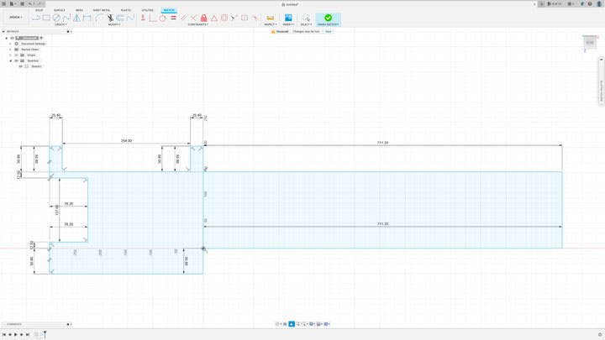Apply the Concentric constraint

tap(224, 18)
